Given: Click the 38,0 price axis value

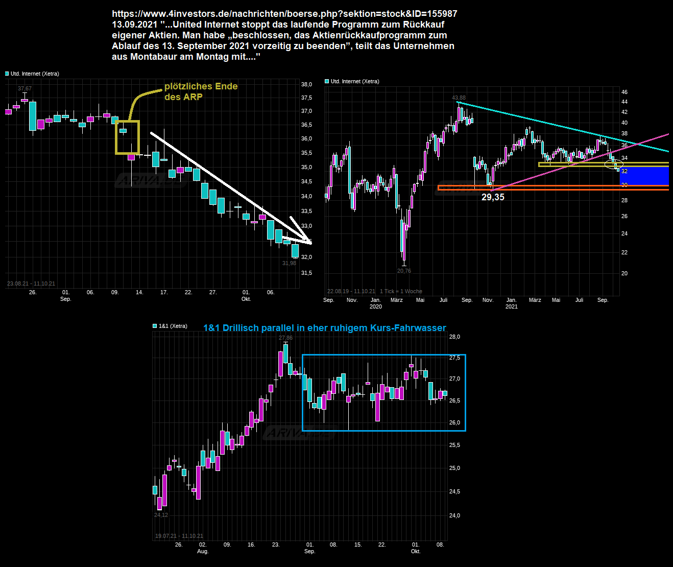Looking at the screenshot, I should (306, 85).
